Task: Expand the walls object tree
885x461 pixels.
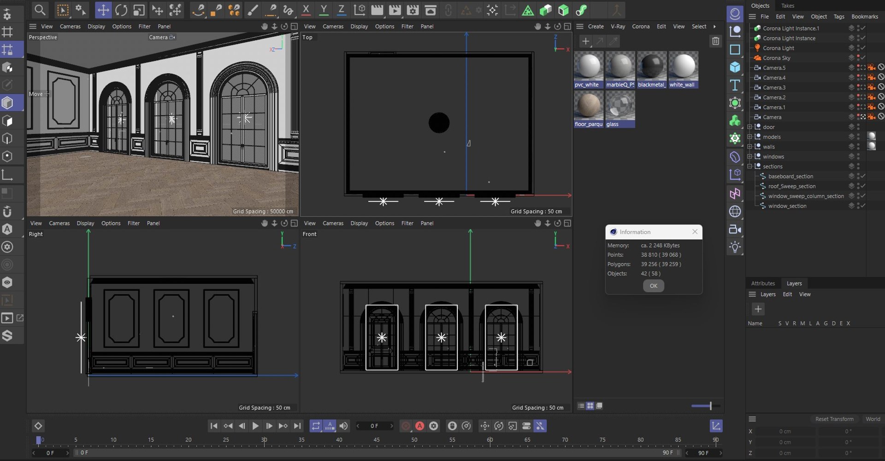Action: tap(749, 147)
